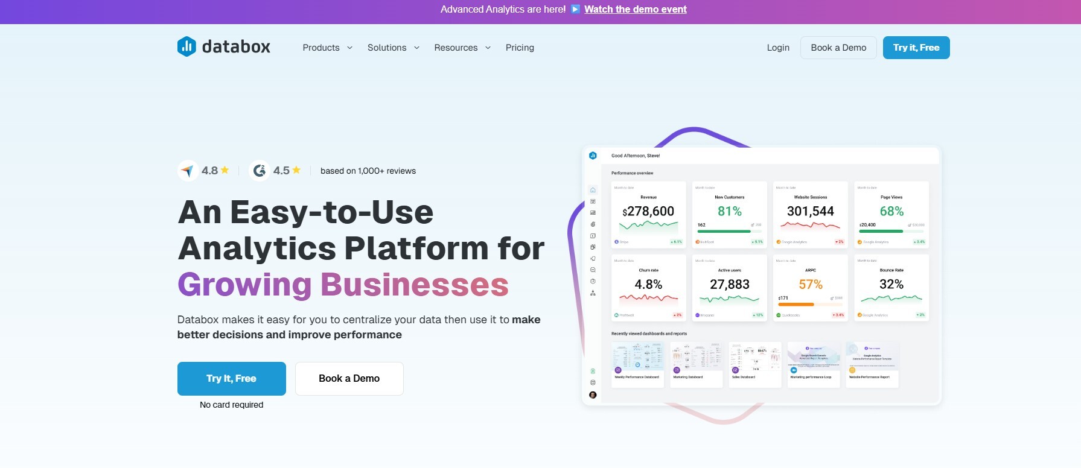Go to the Pricing page
Viewport: 1081px width, 468px height.
(x=520, y=48)
